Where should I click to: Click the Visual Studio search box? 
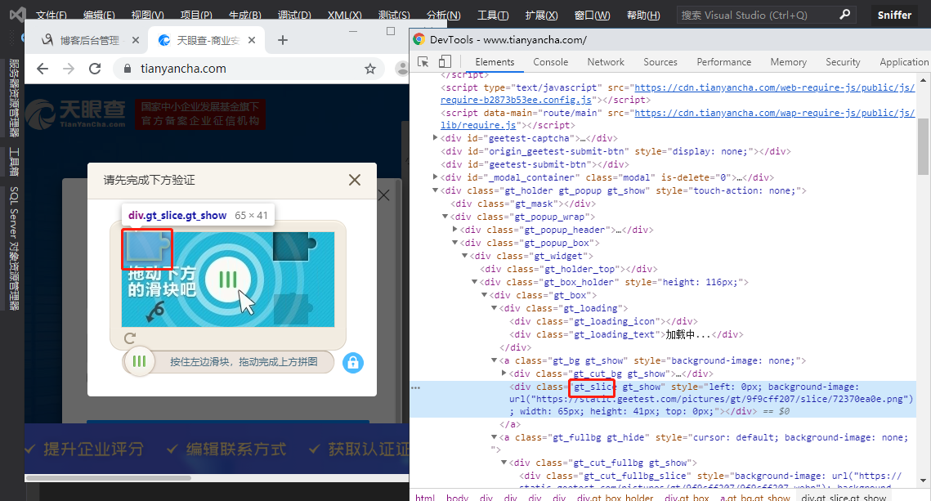(x=767, y=15)
